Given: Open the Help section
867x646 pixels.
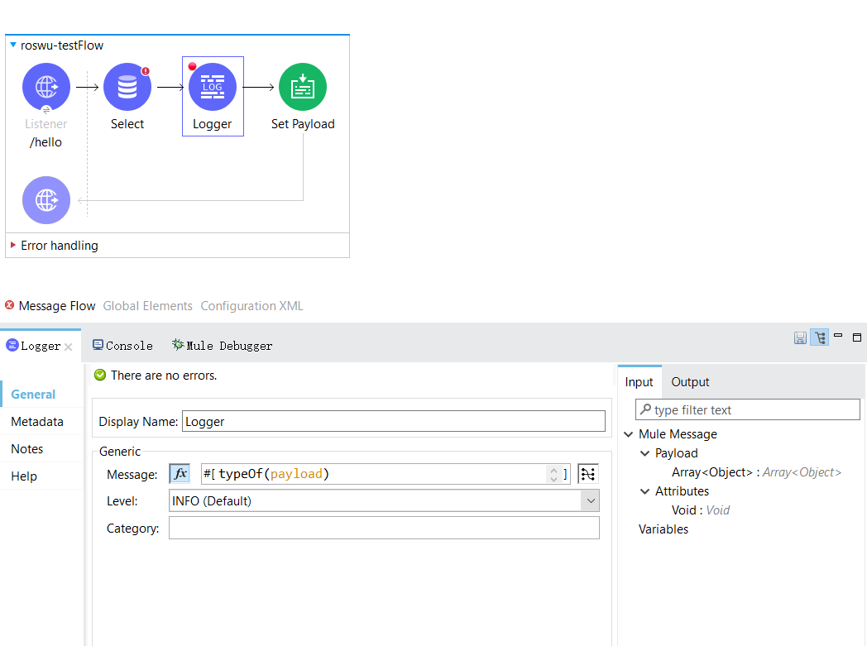Looking at the screenshot, I should point(24,476).
